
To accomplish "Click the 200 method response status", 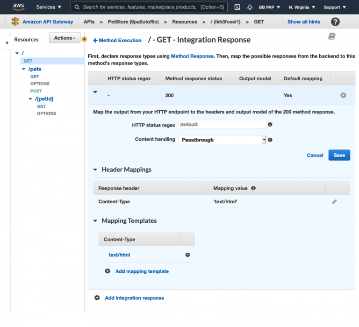I will [169, 95].
